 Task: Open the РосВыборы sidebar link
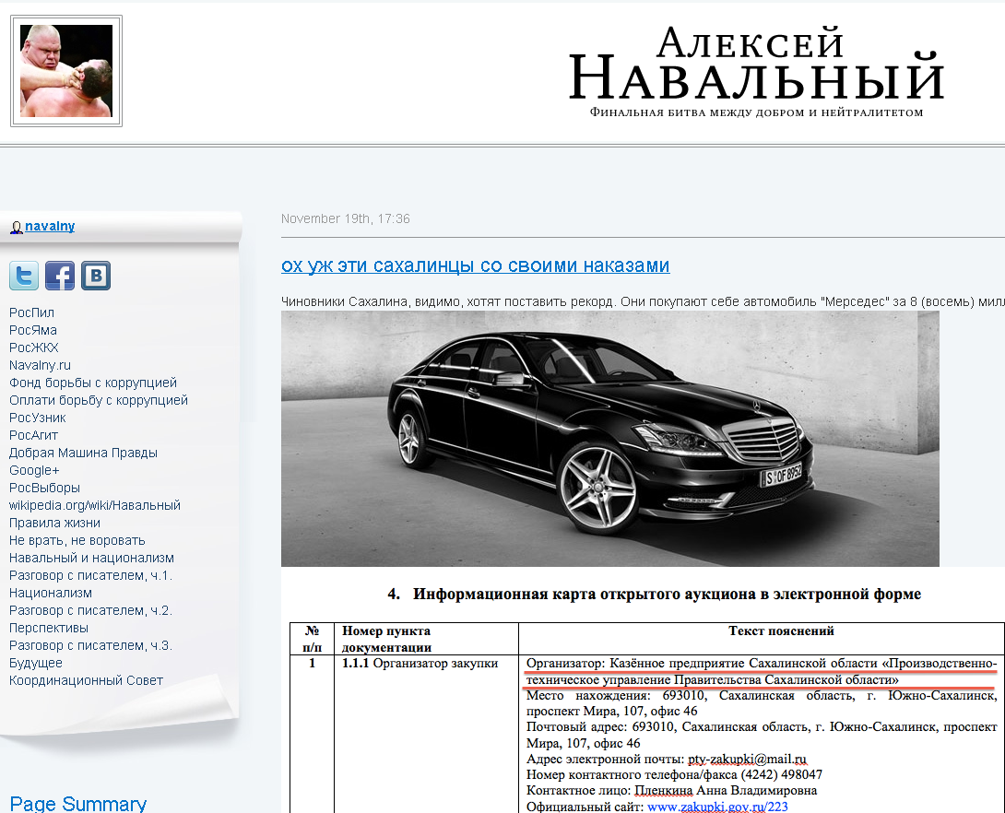point(44,488)
